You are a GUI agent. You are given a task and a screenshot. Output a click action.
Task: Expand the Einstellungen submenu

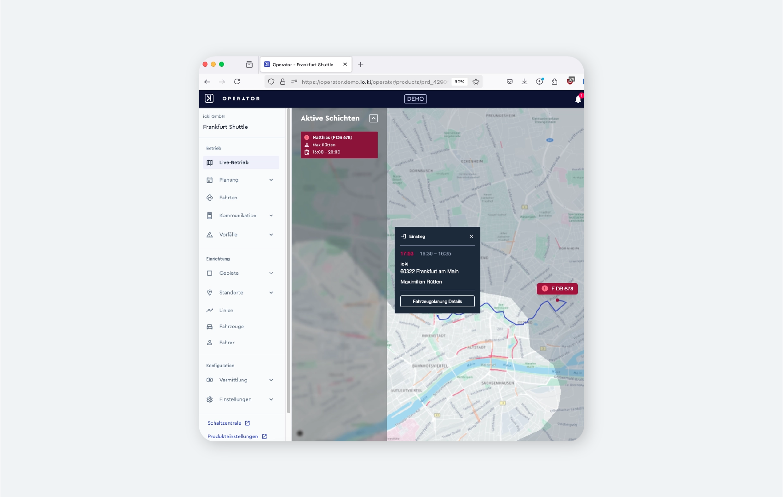pyautogui.click(x=271, y=399)
